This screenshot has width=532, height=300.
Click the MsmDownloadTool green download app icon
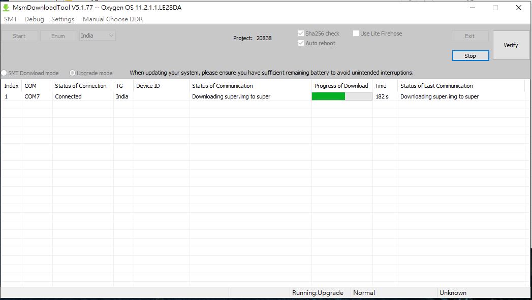pyautogui.click(x=6, y=8)
